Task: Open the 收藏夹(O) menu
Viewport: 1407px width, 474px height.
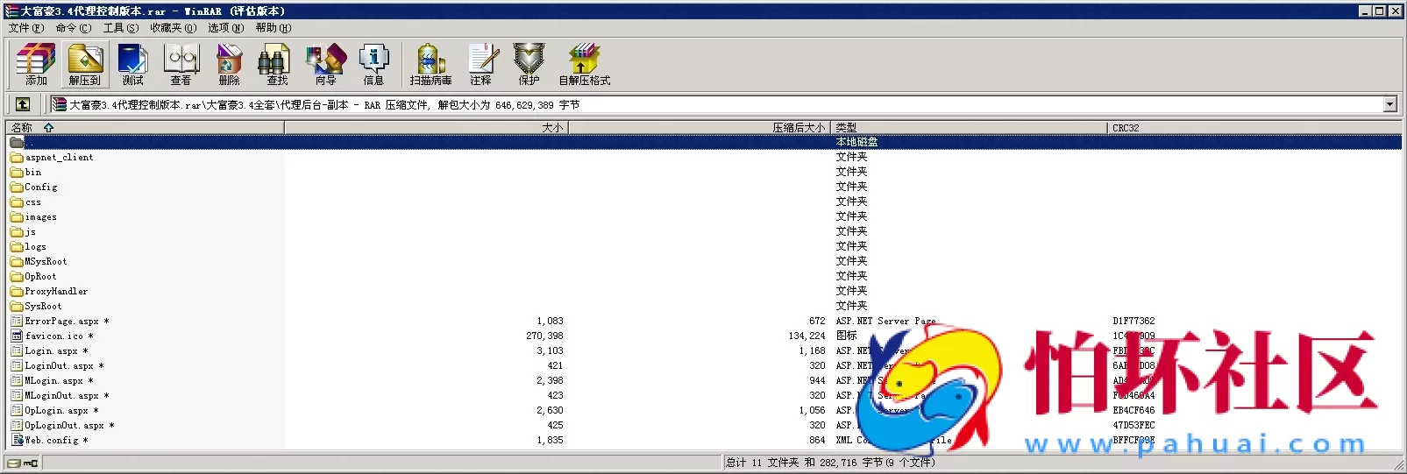Action: tap(174, 28)
